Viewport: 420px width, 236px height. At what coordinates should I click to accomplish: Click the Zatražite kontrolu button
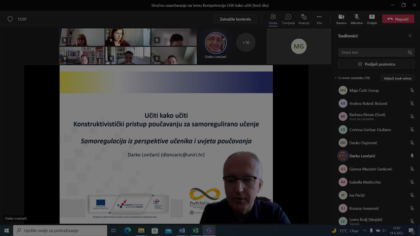[235, 19]
